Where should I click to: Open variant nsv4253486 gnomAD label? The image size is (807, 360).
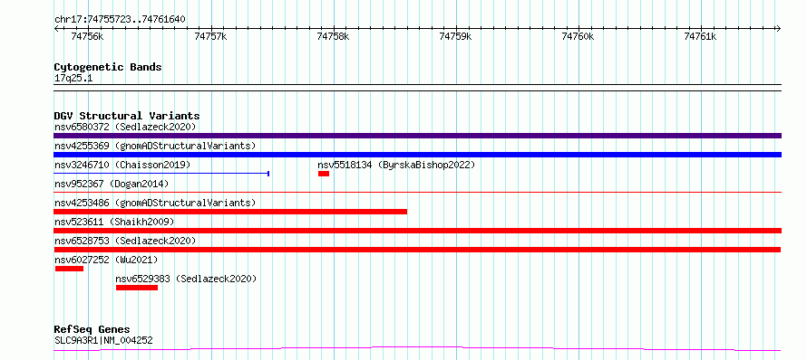(x=155, y=203)
